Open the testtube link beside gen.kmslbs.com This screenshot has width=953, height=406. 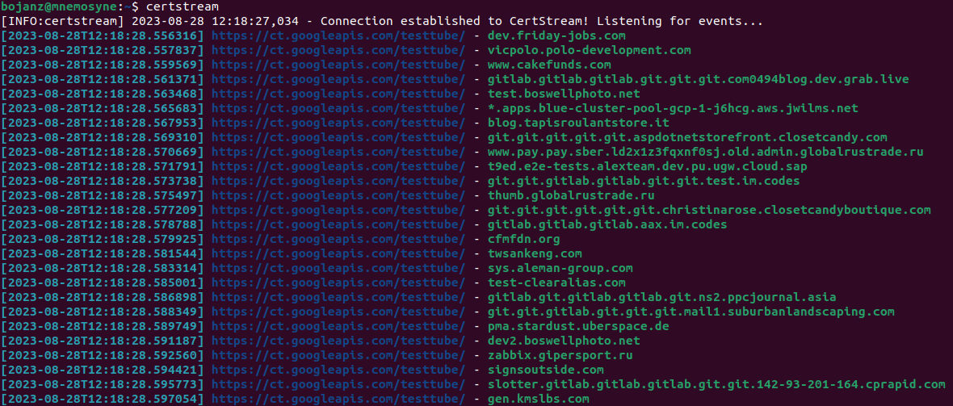point(338,399)
